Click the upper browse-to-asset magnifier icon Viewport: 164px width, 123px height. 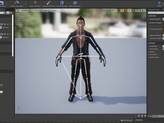click(x=8, y=24)
